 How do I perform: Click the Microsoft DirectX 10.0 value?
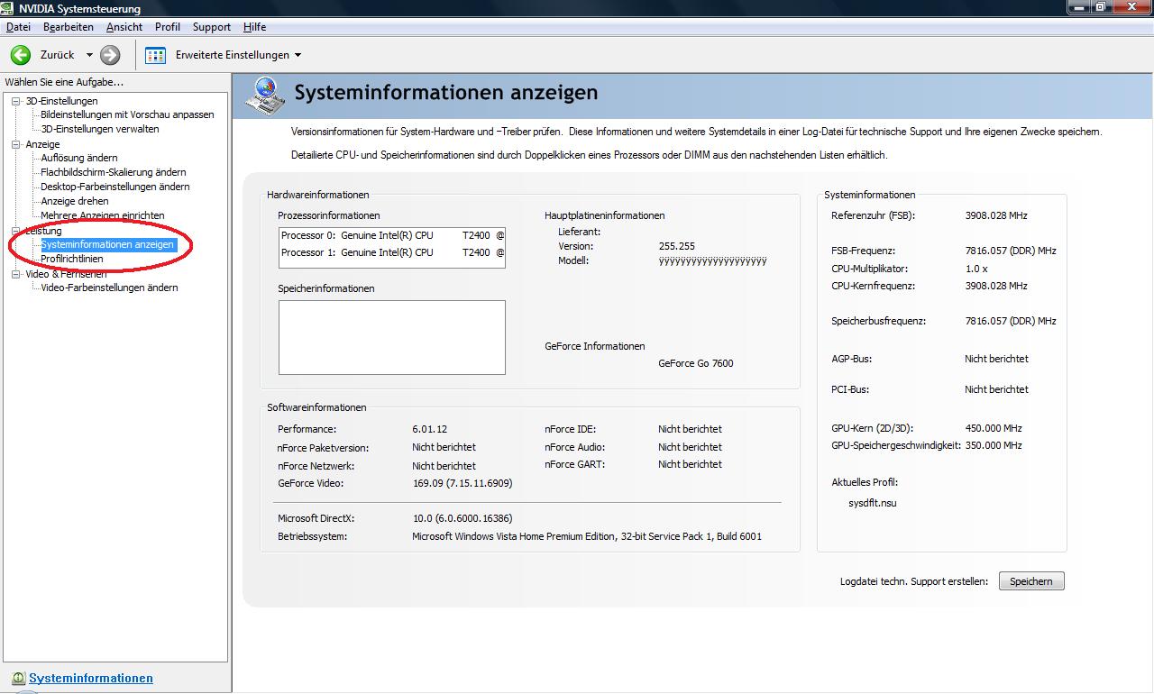tap(463, 518)
